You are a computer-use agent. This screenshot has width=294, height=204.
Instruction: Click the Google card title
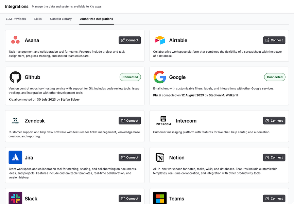point(177,77)
